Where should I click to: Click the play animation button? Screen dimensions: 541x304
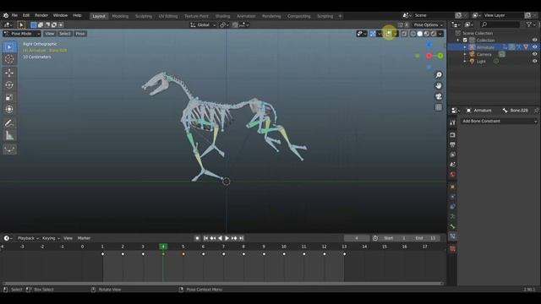(227, 238)
